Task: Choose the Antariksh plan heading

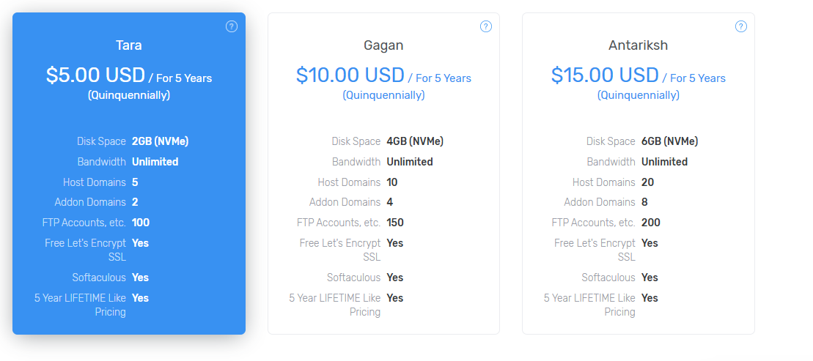Action: tap(638, 45)
